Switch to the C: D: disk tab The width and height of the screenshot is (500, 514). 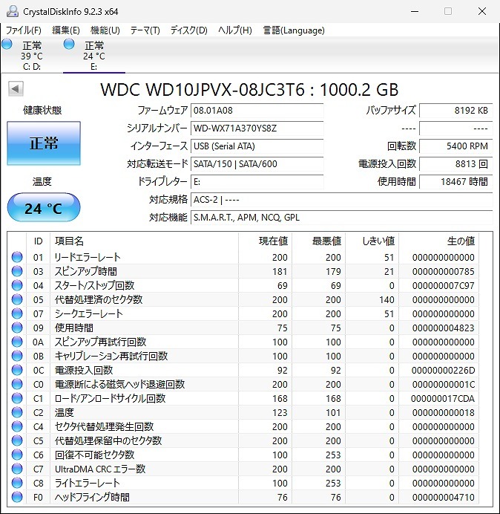(31, 55)
